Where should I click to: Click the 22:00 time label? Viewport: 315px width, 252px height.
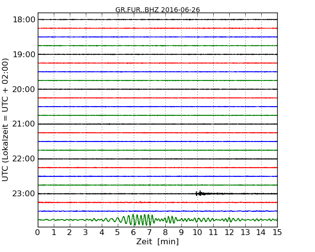tap(24, 159)
